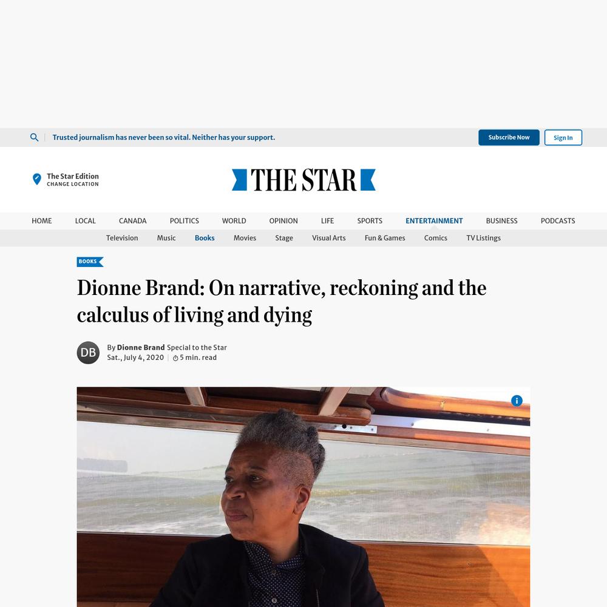The width and height of the screenshot is (607, 607).
Task: Click the DB author avatar
Action: click(x=88, y=353)
